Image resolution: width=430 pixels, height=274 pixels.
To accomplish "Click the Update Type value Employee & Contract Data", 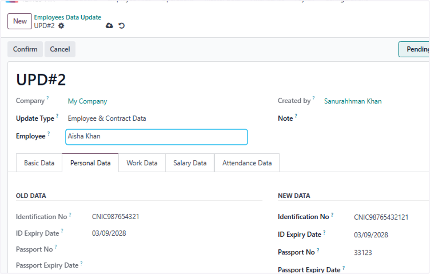I will pyautogui.click(x=107, y=119).
